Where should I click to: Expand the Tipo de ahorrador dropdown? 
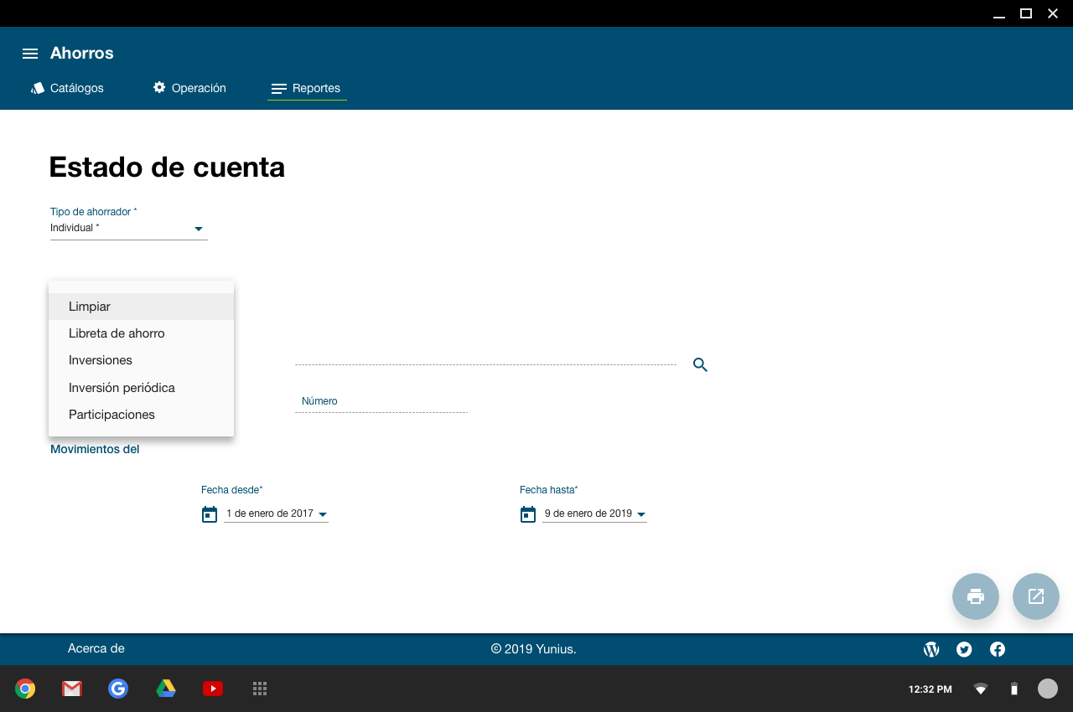tap(198, 229)
